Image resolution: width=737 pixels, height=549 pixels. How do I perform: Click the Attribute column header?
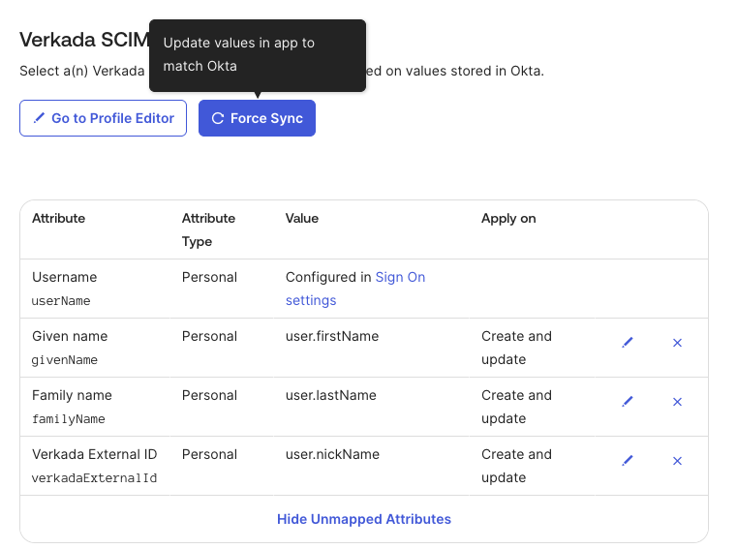click(58, 218)
